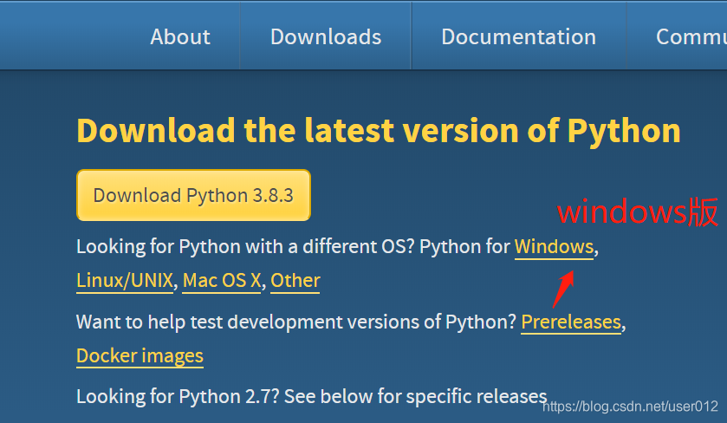This screenshot has width=727, height=423.
Task: Open the Community menu item
Action: pos(691,37)
